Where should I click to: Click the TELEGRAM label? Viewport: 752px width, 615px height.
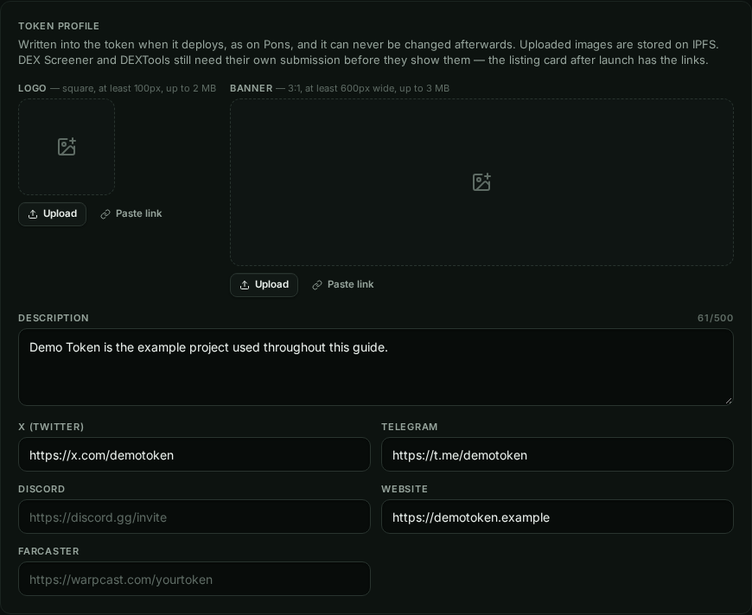409,427
